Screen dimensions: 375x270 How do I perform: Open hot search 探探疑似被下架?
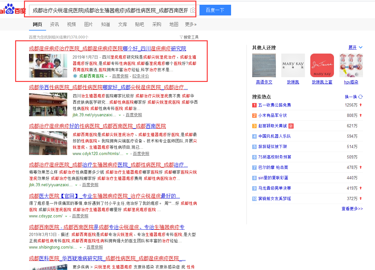272,146
